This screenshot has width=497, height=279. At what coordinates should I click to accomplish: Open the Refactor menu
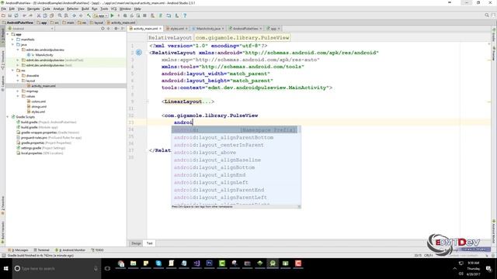click(x=72, y=9)
